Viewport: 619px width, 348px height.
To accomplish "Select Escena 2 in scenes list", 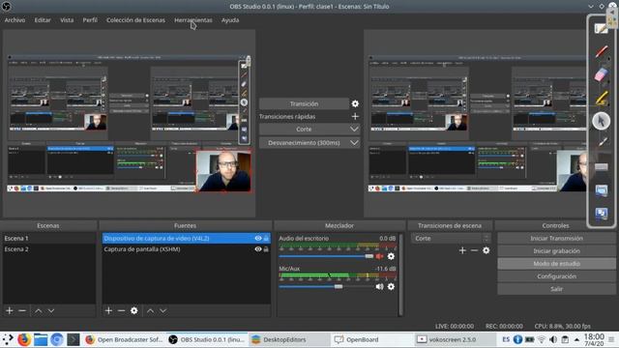I will tap(49, 249).
